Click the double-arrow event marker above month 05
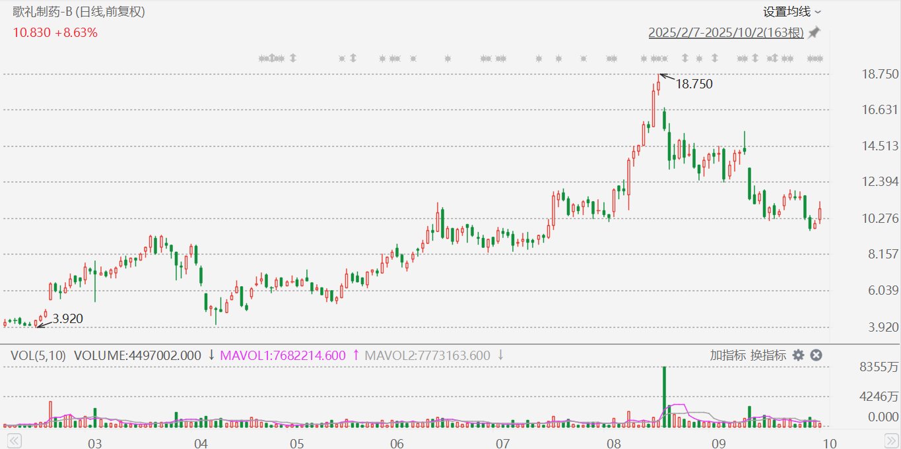Viewport: 901px width, 449px height. (x=293, y=58)
